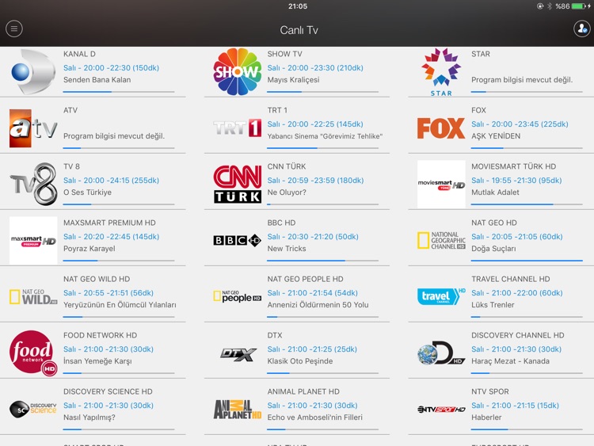594x446 pixels.
Task: Tap the NTV Spor HD logo
Action: (x=441, y=410)
